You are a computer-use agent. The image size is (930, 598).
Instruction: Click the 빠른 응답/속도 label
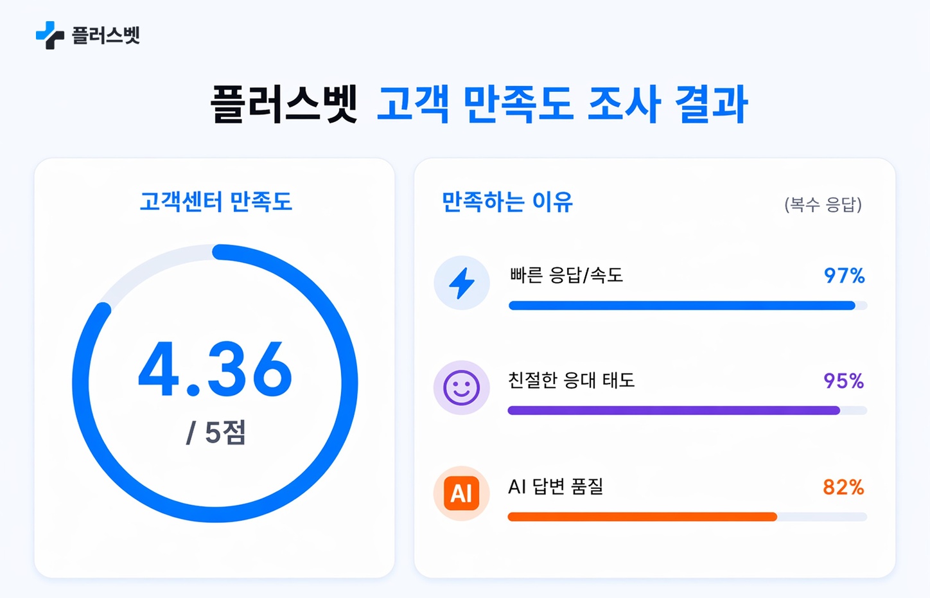[566, 276]
